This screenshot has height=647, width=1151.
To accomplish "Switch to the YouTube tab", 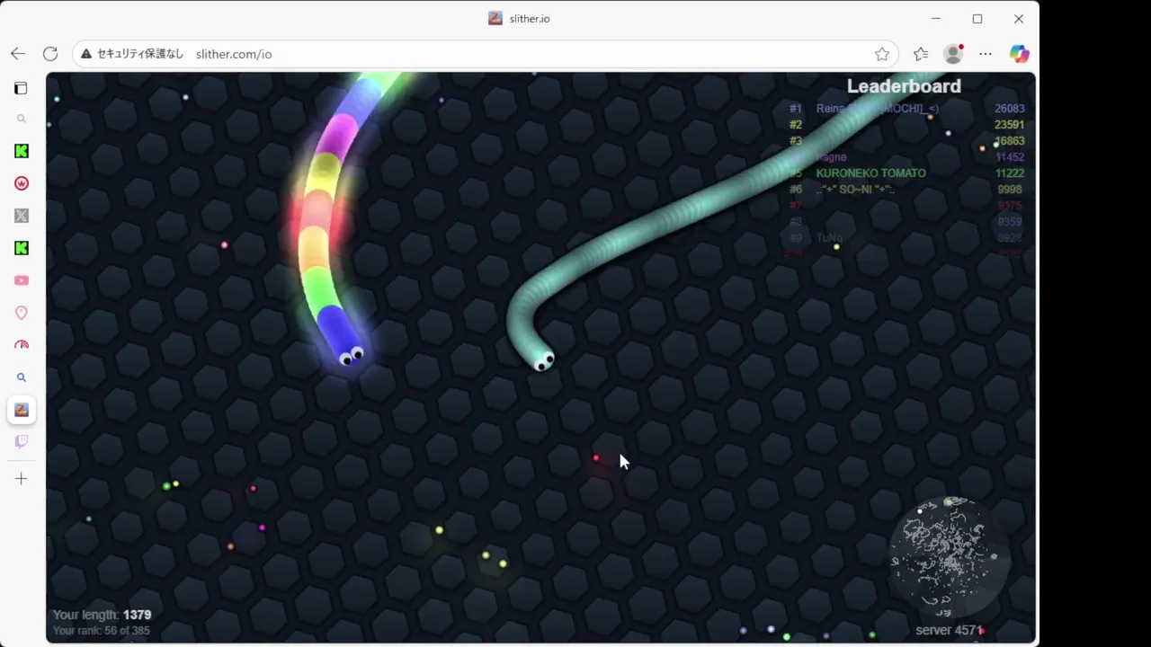I will 22,280.
